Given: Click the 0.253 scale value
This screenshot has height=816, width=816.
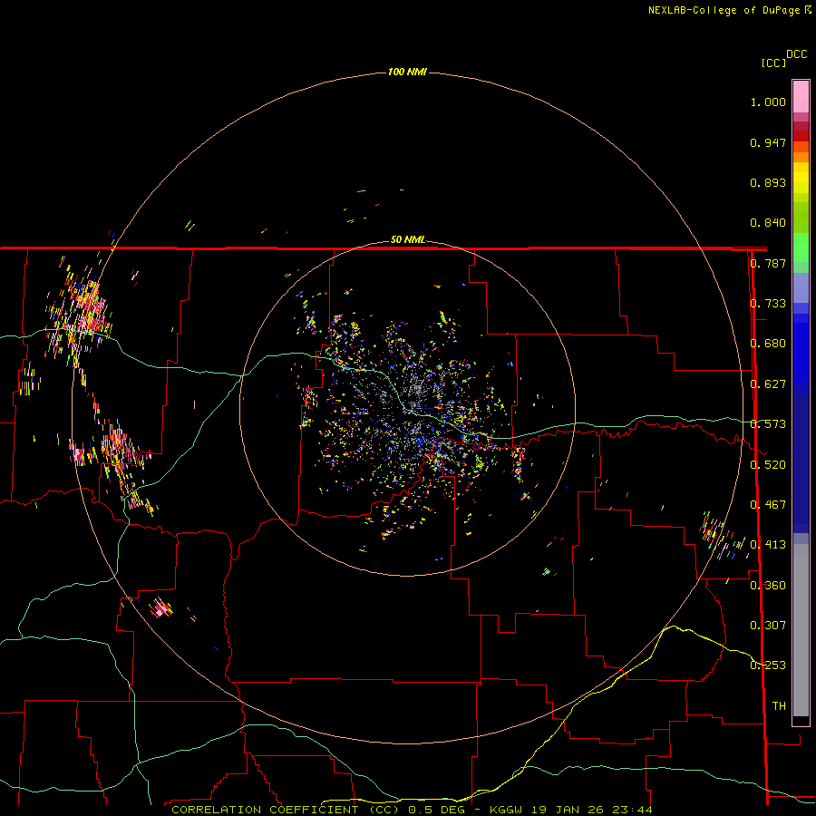Looking at the screenshot, I should 768,665.
